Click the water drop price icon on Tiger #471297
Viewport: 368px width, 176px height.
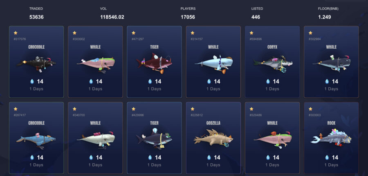(150, 81)
